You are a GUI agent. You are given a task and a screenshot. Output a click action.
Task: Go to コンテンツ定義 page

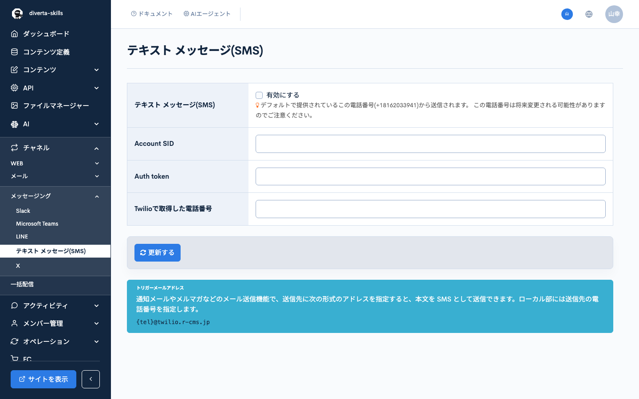[46, 52]
